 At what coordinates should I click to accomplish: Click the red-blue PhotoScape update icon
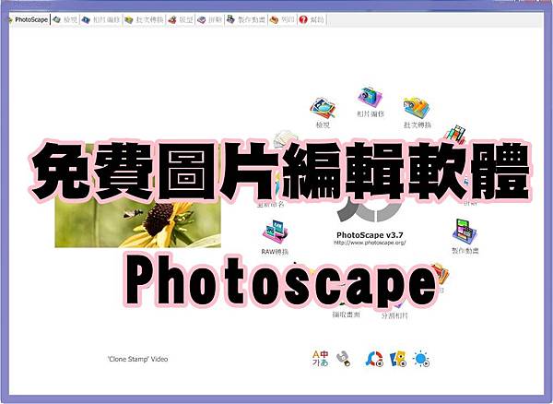pyautogui.click(x=374, y=359)
